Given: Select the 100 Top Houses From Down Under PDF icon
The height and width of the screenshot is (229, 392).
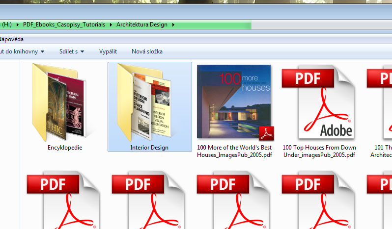Looking at the screenshot, I should 319,102.
